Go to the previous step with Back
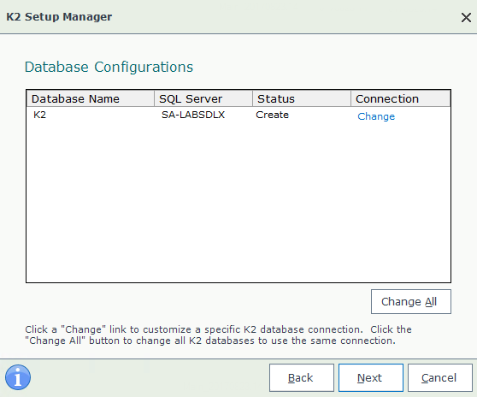This screenshot has width=477, height=397. pos(302,377)
